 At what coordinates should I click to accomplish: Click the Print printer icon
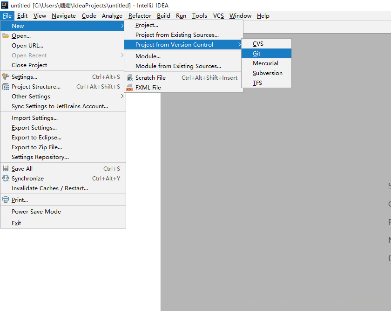pyautogui.click(x=6, y=200)
